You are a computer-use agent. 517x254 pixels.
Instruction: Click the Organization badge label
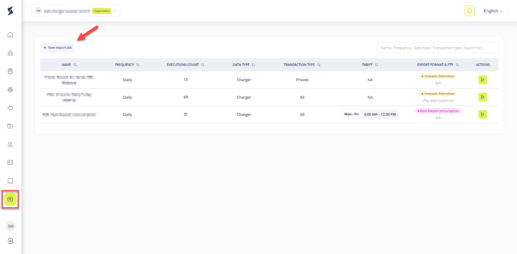(x=102, y=11)
